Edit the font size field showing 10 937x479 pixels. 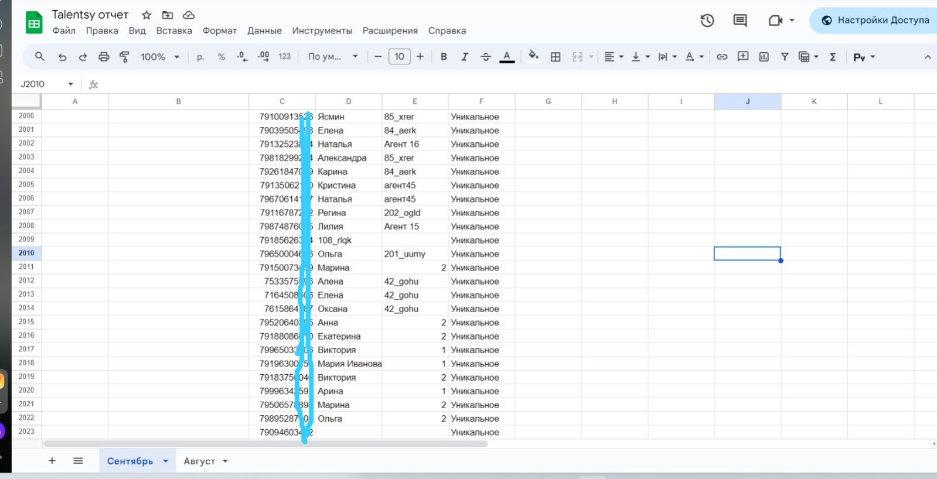[x=400, y=57]
